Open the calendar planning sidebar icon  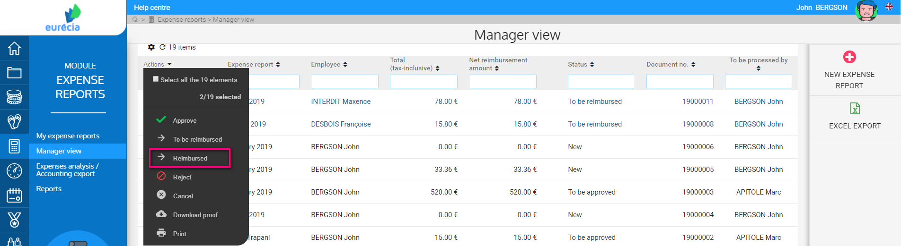pos(14,195)
